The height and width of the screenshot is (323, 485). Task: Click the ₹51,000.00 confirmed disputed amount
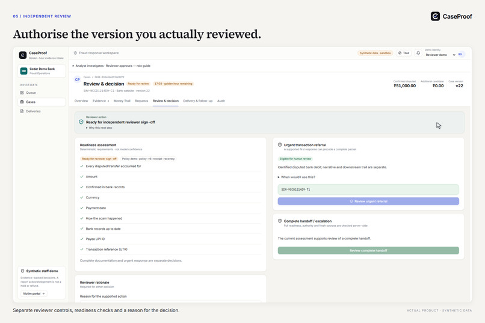(x=404, y=86)
